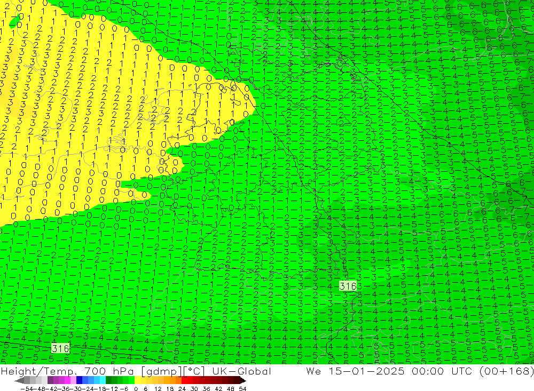
Task: Click the date '15-01-2025'
Action: [x=366, y=371]
